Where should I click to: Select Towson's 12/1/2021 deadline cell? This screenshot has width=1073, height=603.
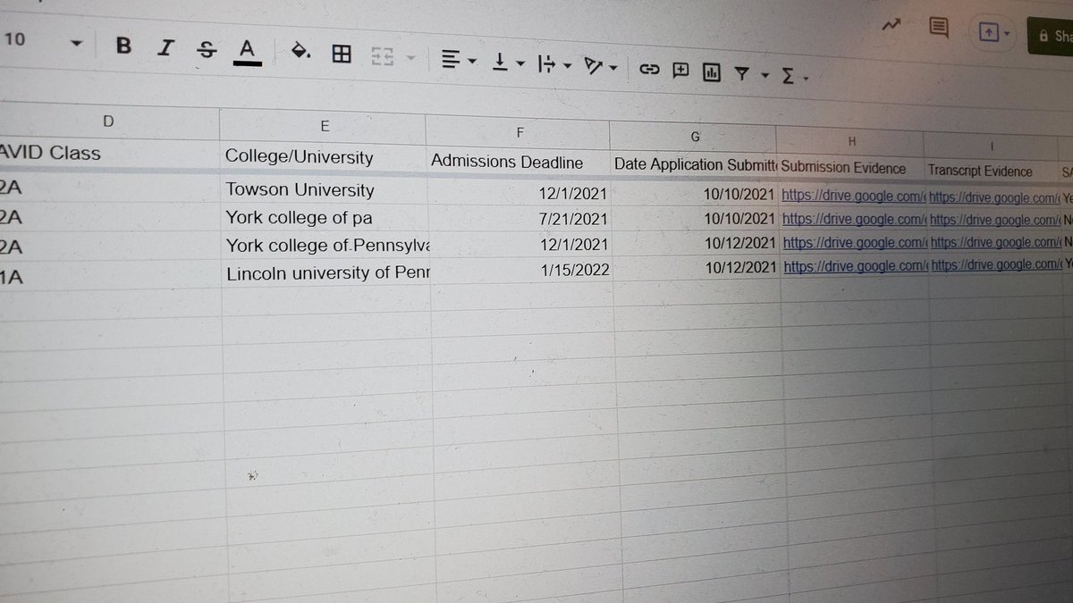coord(521,193)
